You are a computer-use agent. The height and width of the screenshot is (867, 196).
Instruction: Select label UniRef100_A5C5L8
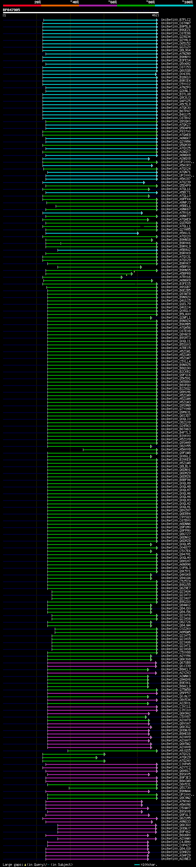[175, 104]
